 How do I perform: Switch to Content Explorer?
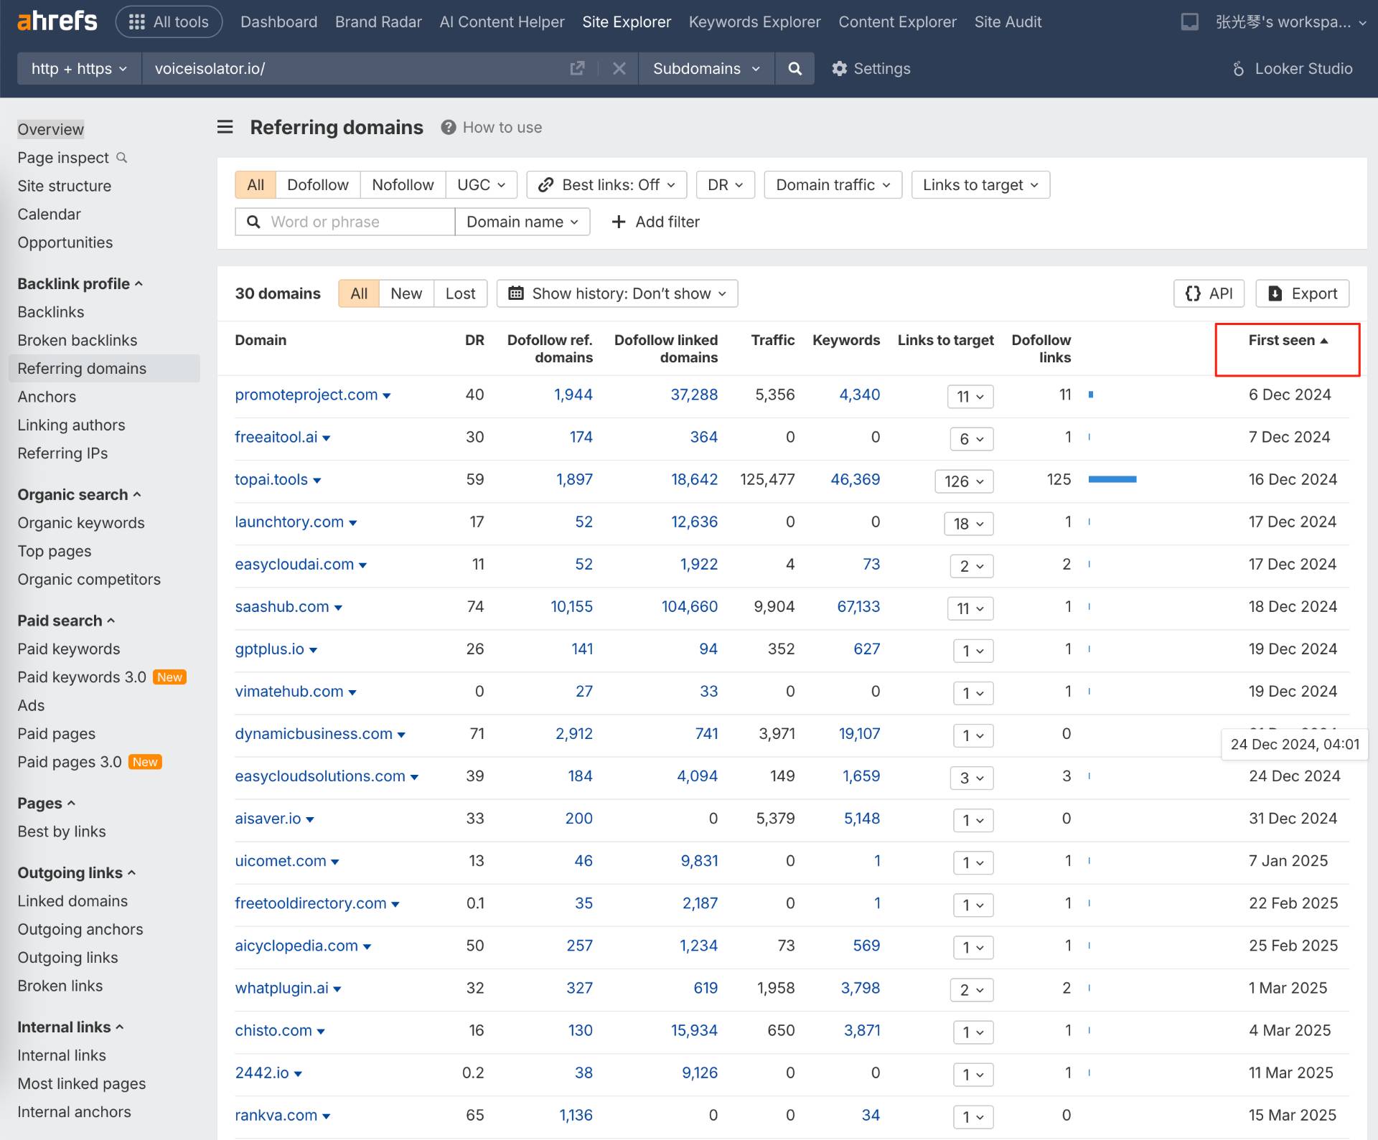coord(897,22)
